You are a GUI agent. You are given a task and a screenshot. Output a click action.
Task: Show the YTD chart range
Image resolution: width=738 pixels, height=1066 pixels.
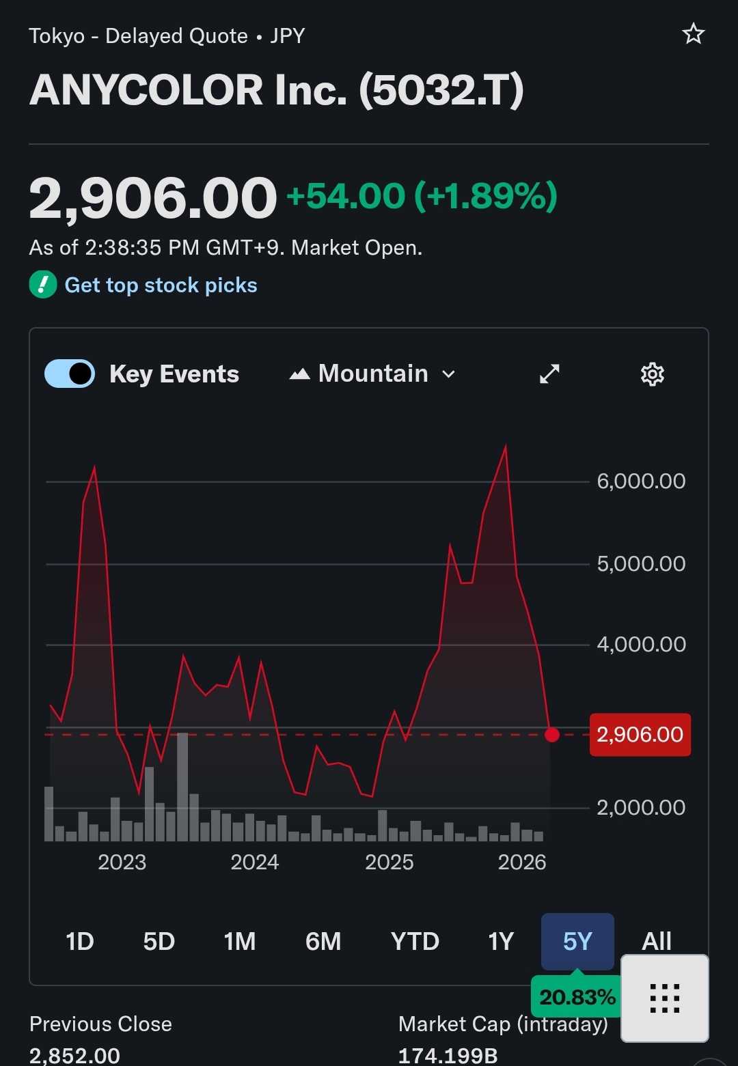coord(415,941)
